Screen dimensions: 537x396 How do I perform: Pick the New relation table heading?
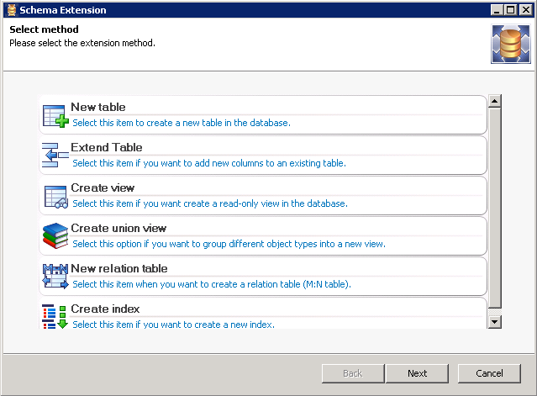[119, 268]
